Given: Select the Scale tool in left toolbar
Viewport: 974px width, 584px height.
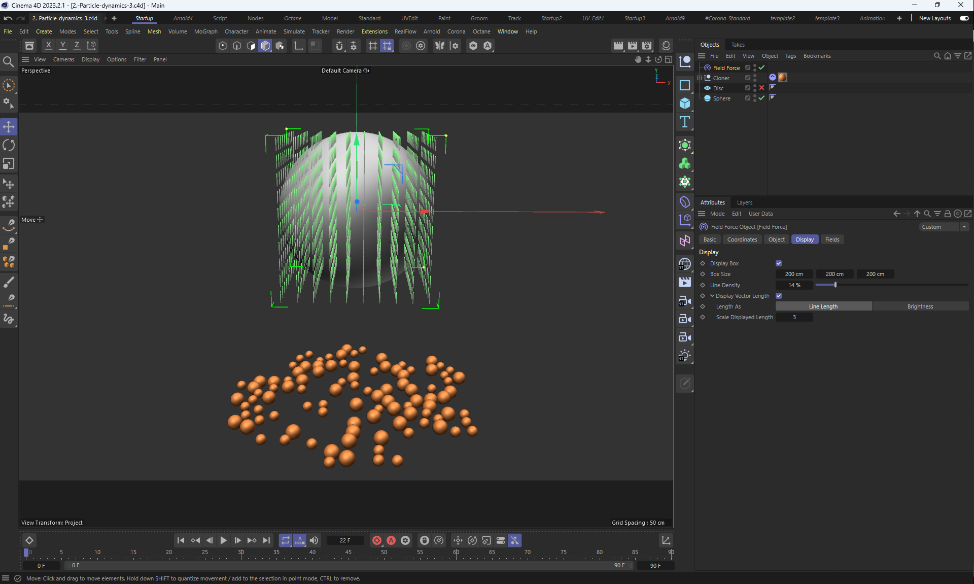Looking at the screenshot, I should (x=9, y=164).
